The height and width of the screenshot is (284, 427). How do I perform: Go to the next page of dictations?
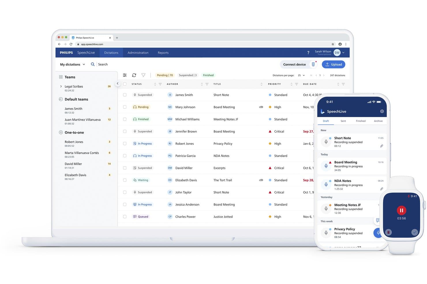[324, 75]
